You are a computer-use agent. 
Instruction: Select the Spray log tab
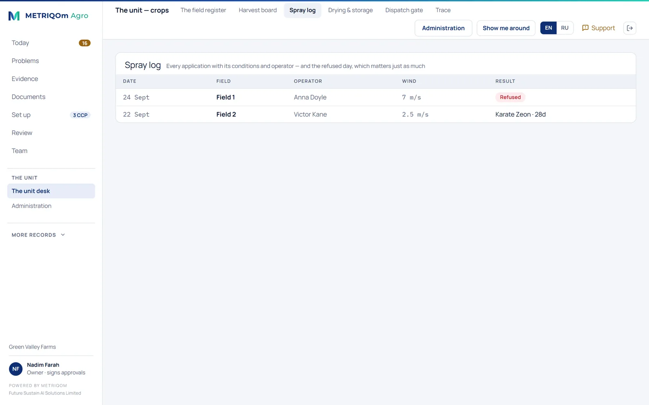point(303,10)
